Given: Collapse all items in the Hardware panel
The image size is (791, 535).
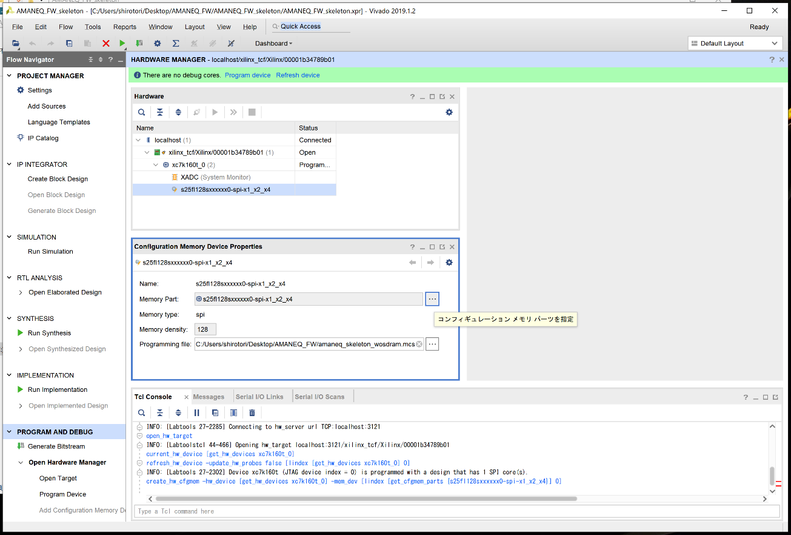Looking at the screenshot, I should (x=160, y=112).
